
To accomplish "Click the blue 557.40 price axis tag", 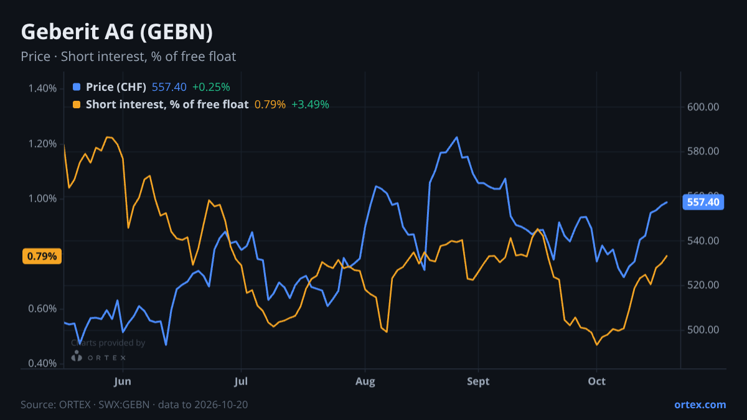I will tap(703, 202).
